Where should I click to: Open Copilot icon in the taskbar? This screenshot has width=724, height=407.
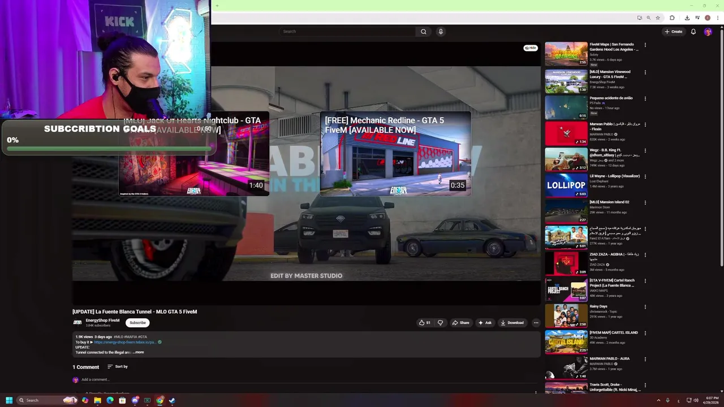[85, 400]
